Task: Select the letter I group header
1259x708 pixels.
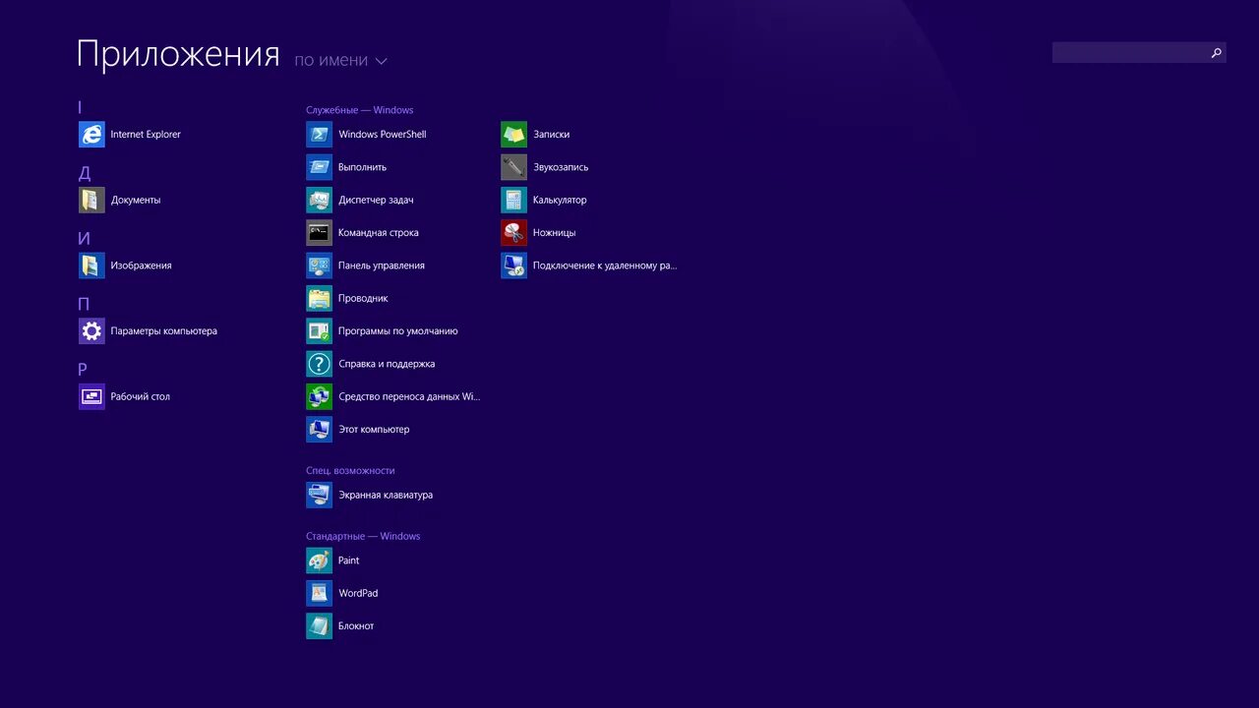Action: [81, 107]
